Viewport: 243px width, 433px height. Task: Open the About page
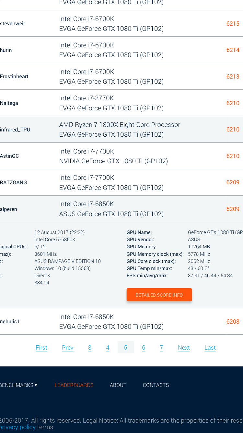(118, 385)
